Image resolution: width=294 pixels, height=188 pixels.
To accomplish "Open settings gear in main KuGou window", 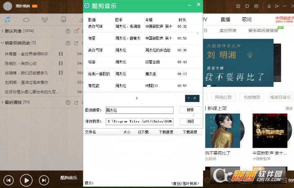I will point(256,6).
